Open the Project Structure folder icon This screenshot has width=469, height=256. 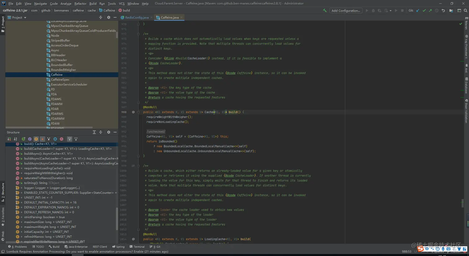(x=451, y=11)
